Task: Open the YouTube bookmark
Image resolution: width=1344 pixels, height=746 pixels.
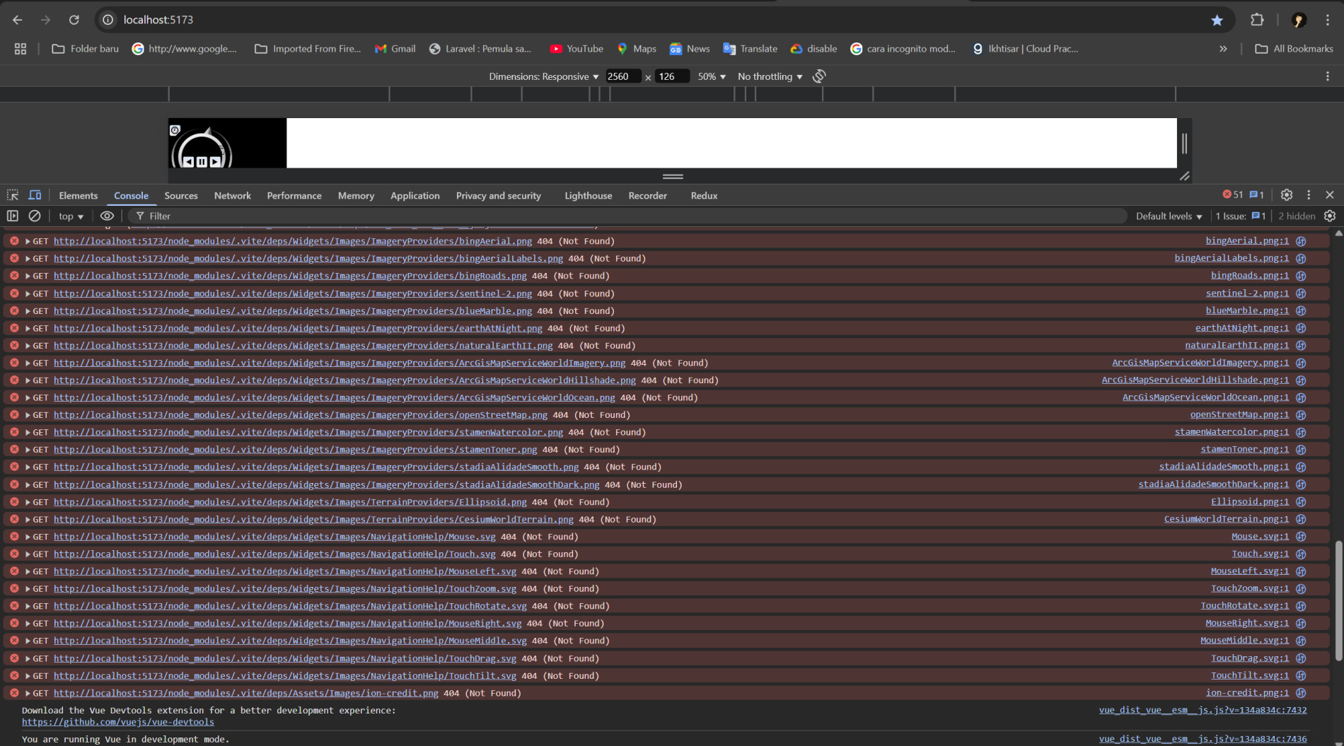Action: [577, 49]
